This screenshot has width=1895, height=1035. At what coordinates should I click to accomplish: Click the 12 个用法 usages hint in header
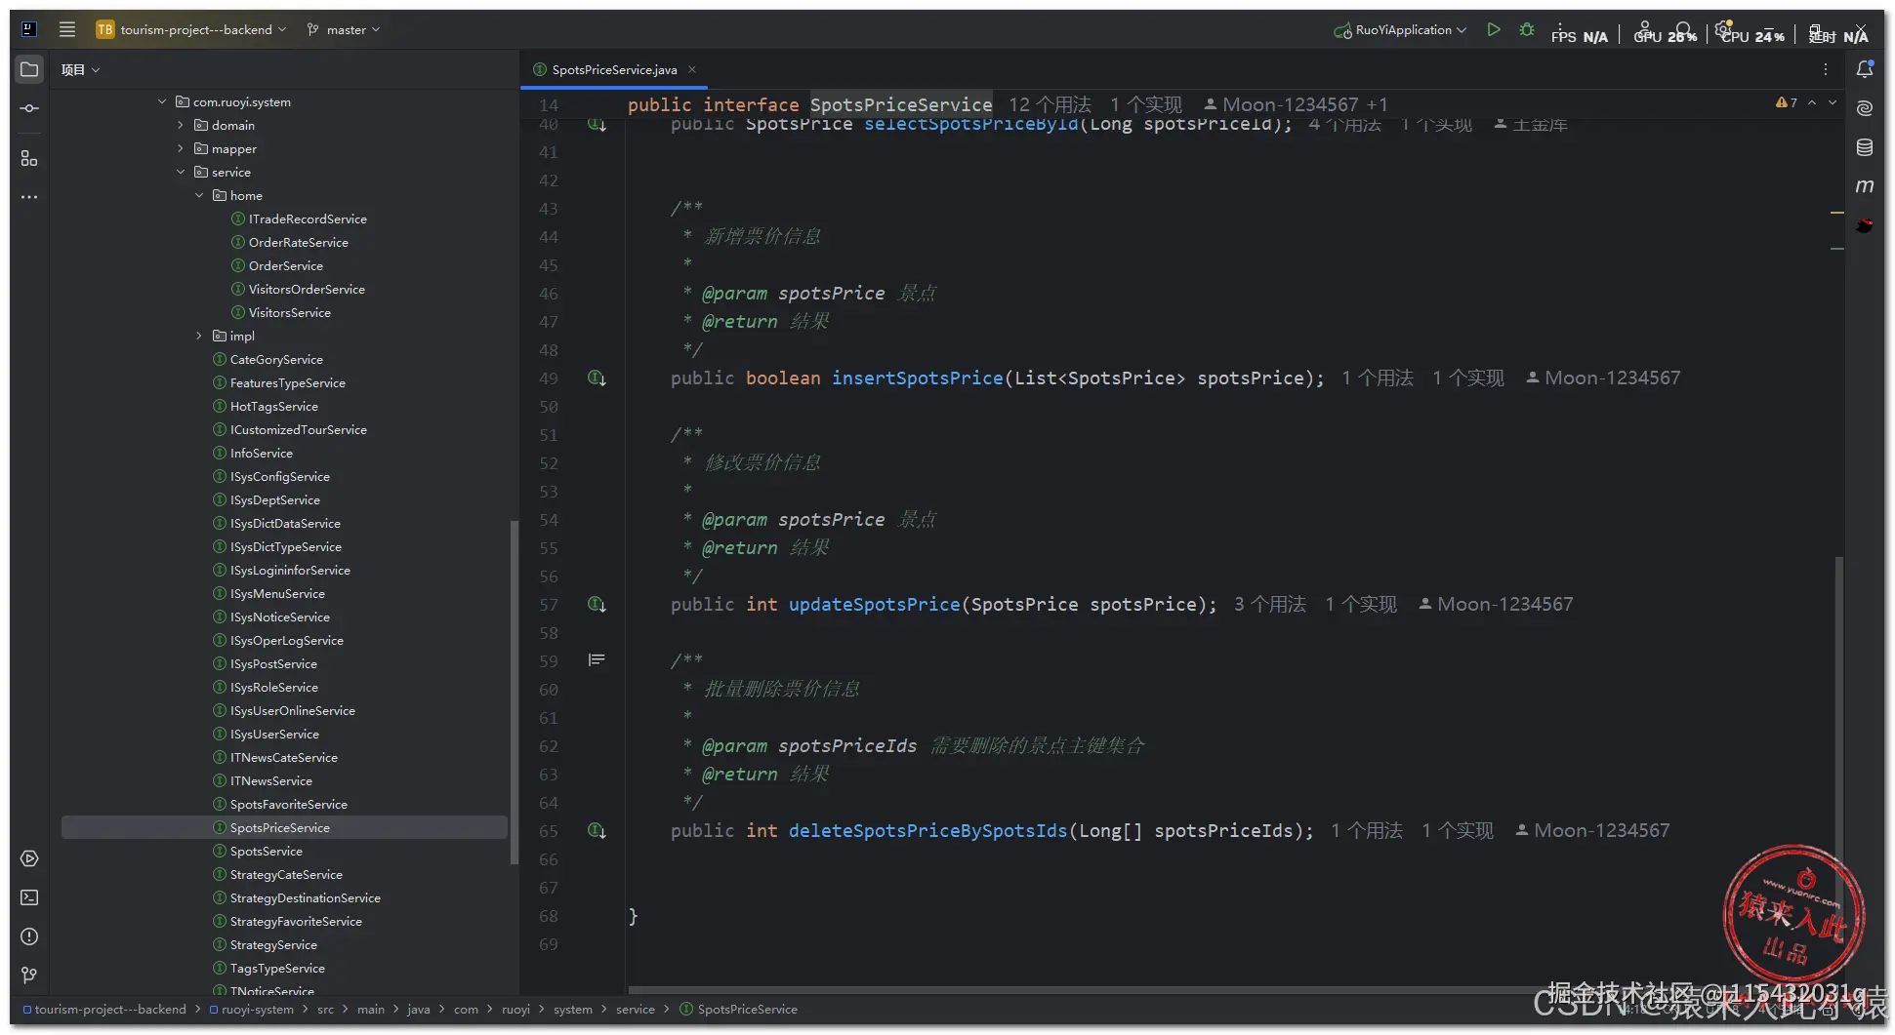pos(1050,104)
